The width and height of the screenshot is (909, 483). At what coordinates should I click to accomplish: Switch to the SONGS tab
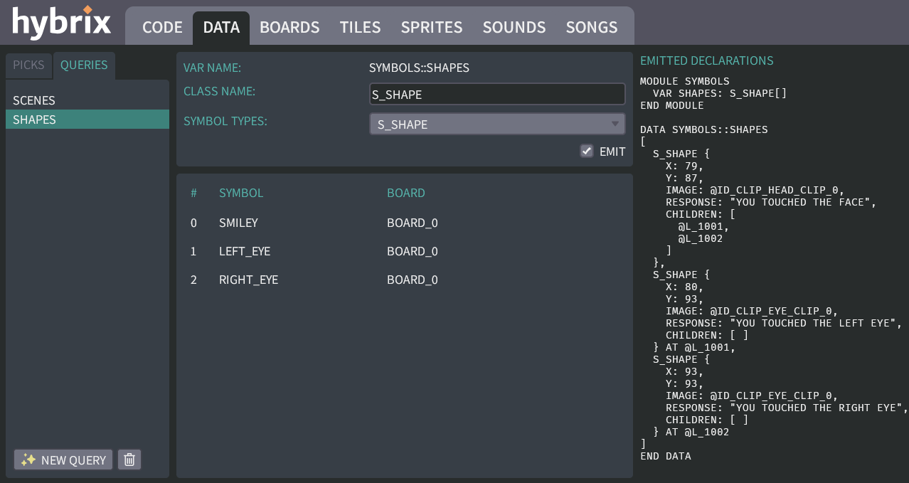click(591, 27)
